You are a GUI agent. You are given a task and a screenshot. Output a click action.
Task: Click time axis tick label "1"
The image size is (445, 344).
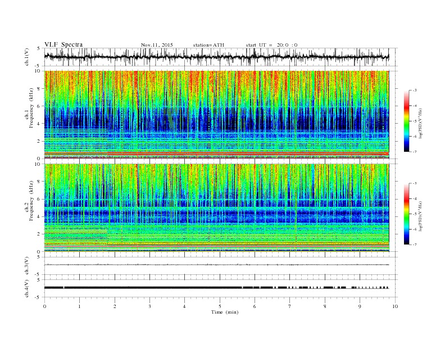click(79, 306)
